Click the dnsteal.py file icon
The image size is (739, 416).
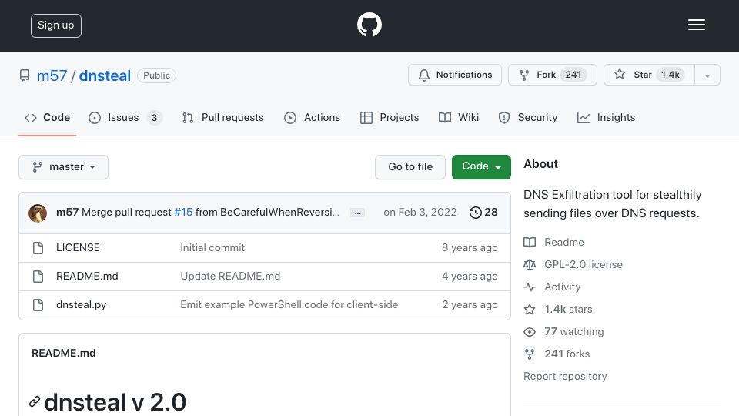38,305
